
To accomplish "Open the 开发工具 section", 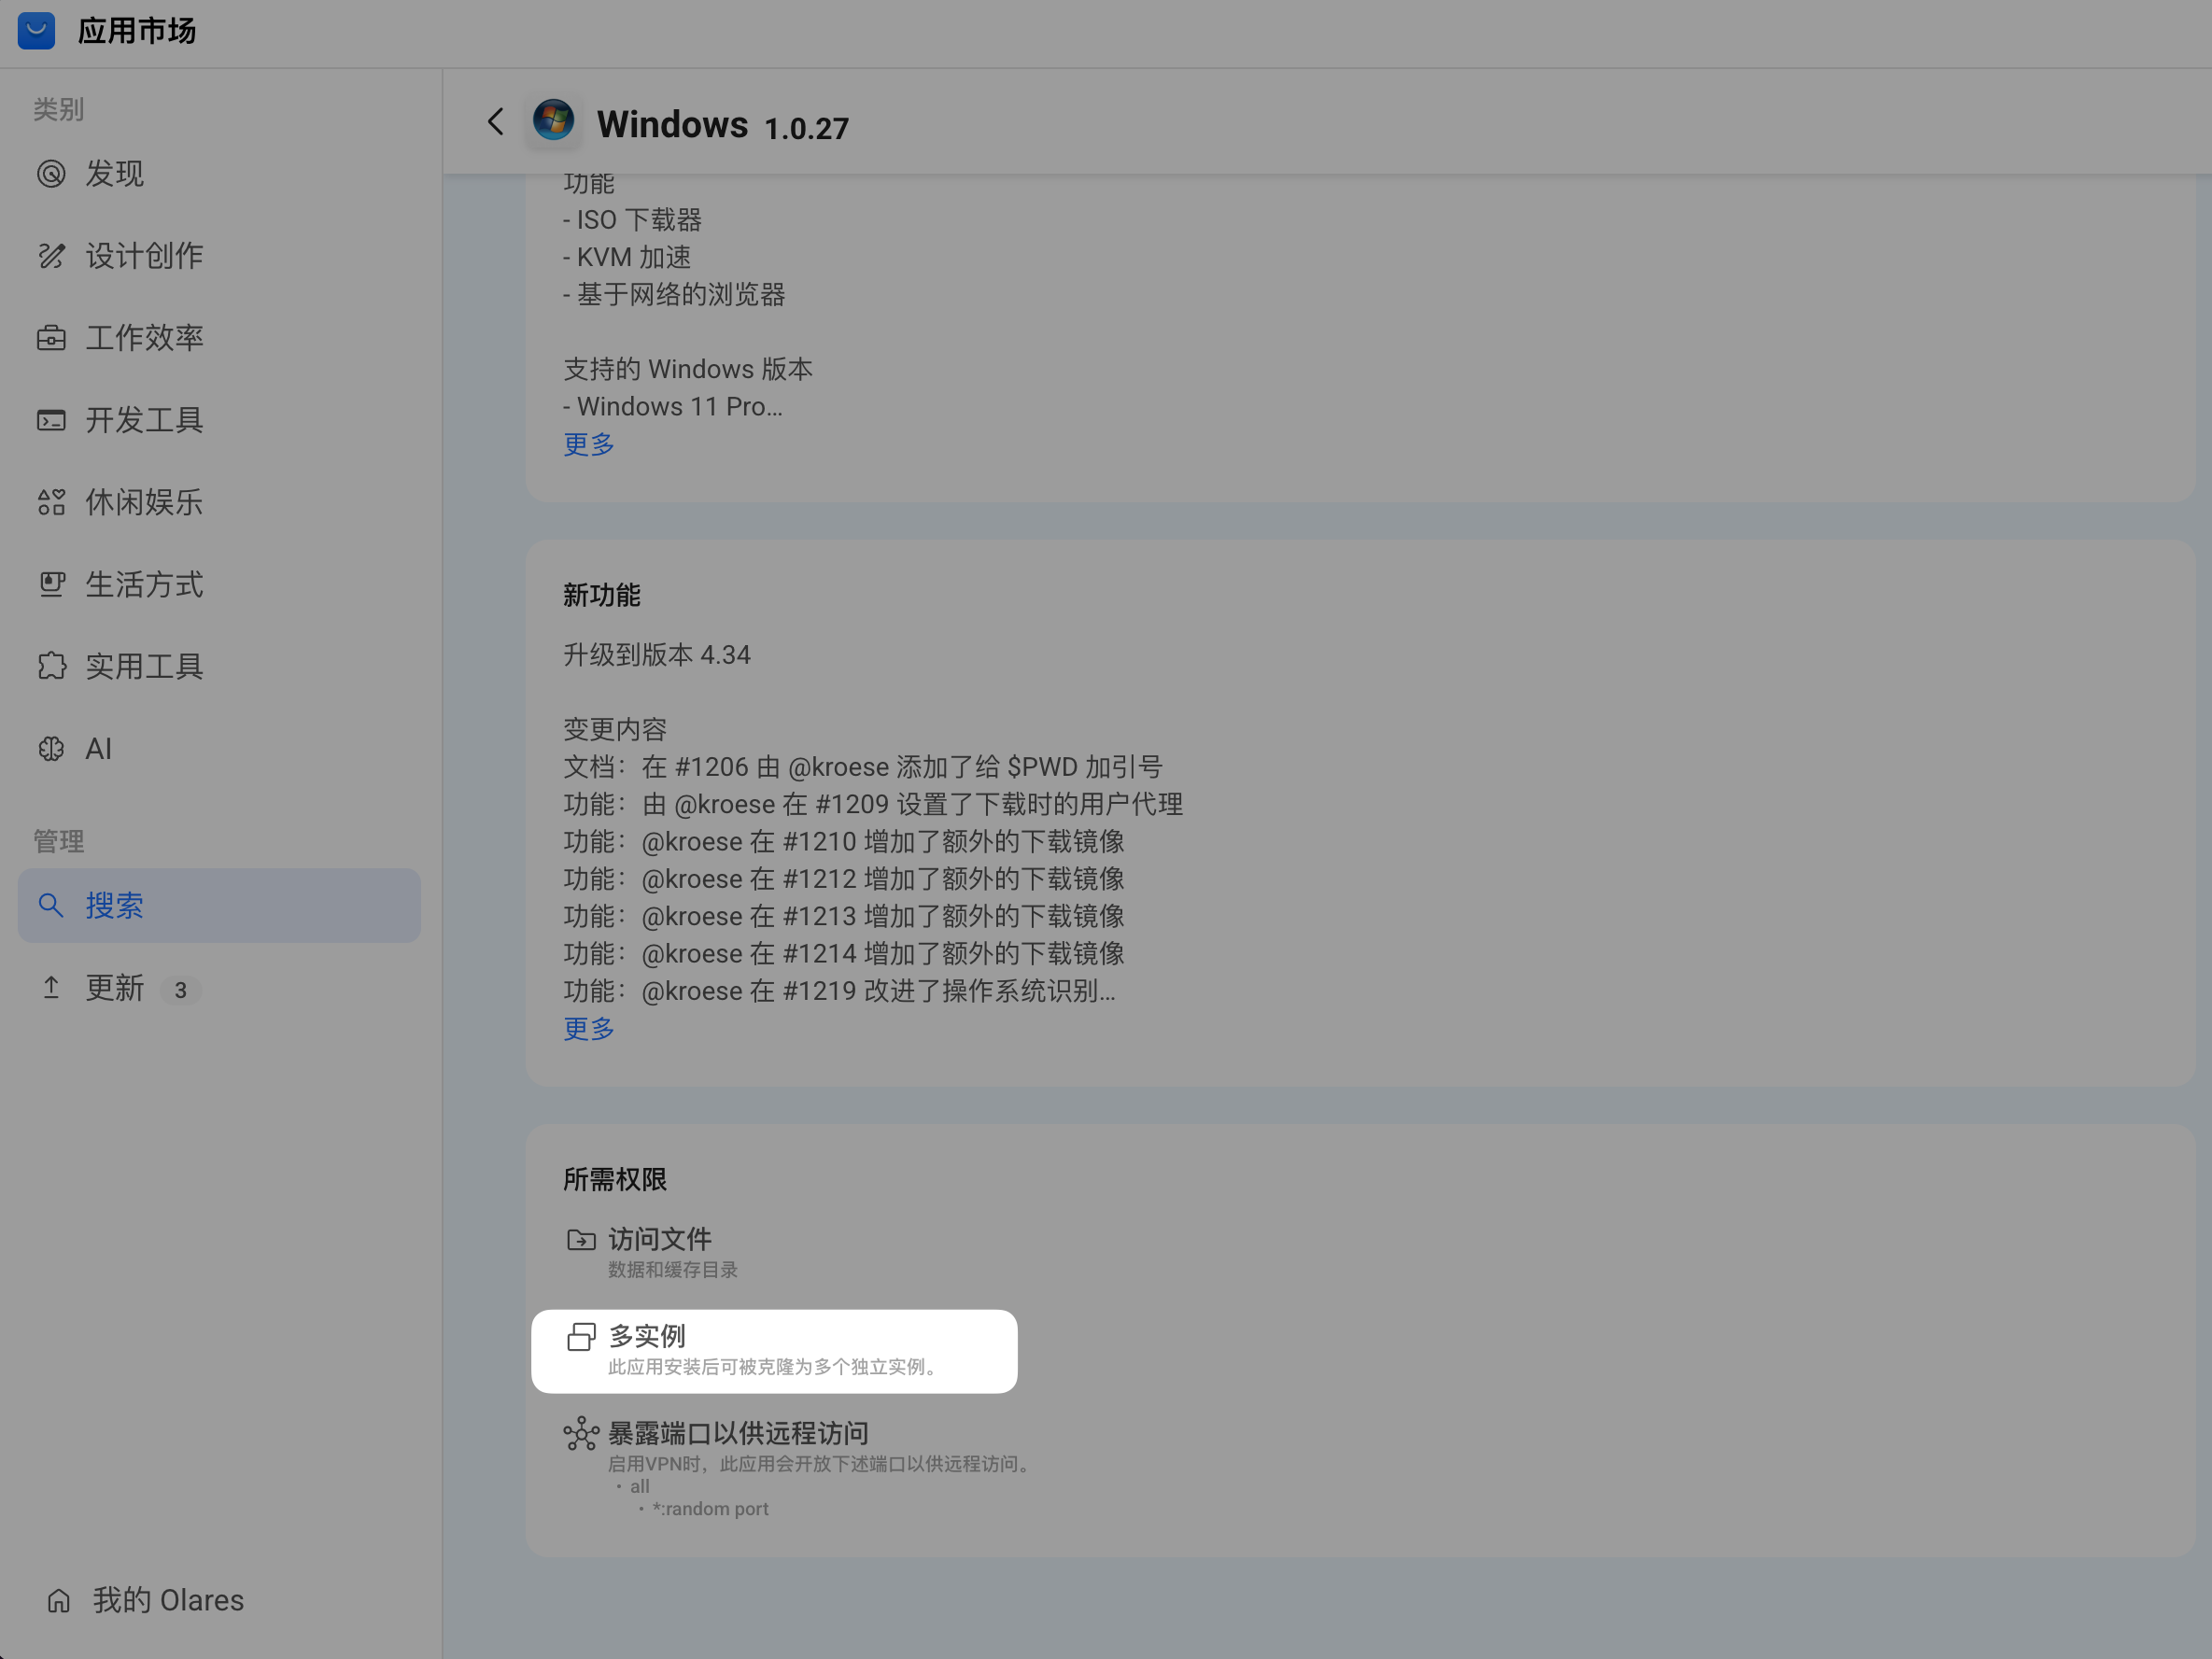I will click(x=144, y=420).
